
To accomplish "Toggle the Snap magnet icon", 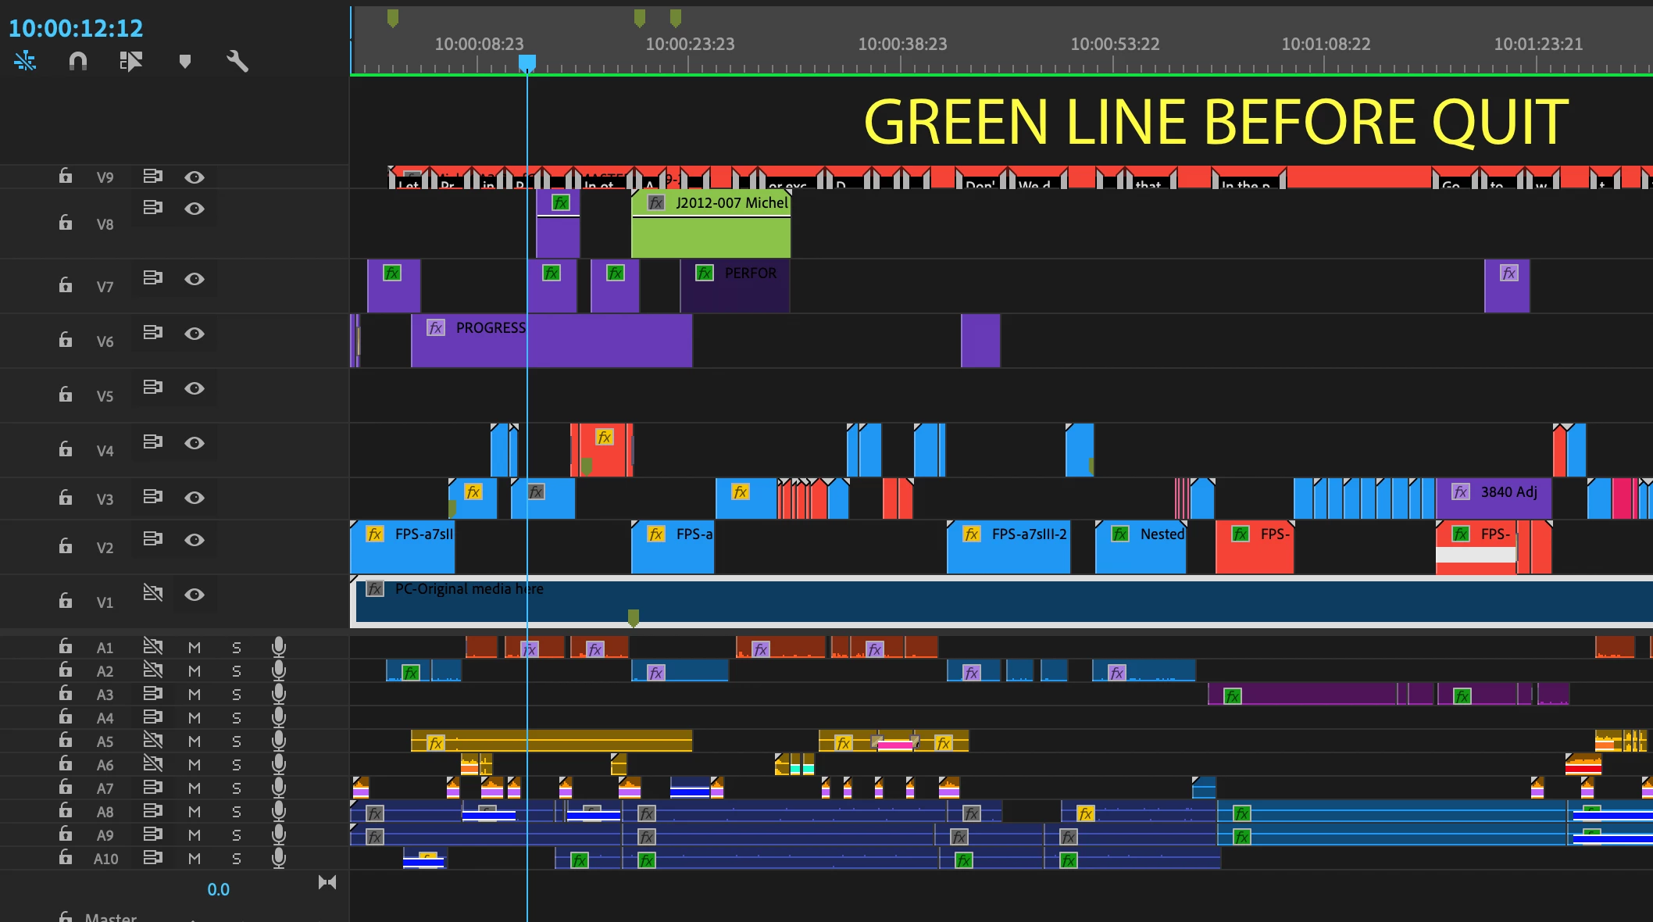I will click(78, 61).
